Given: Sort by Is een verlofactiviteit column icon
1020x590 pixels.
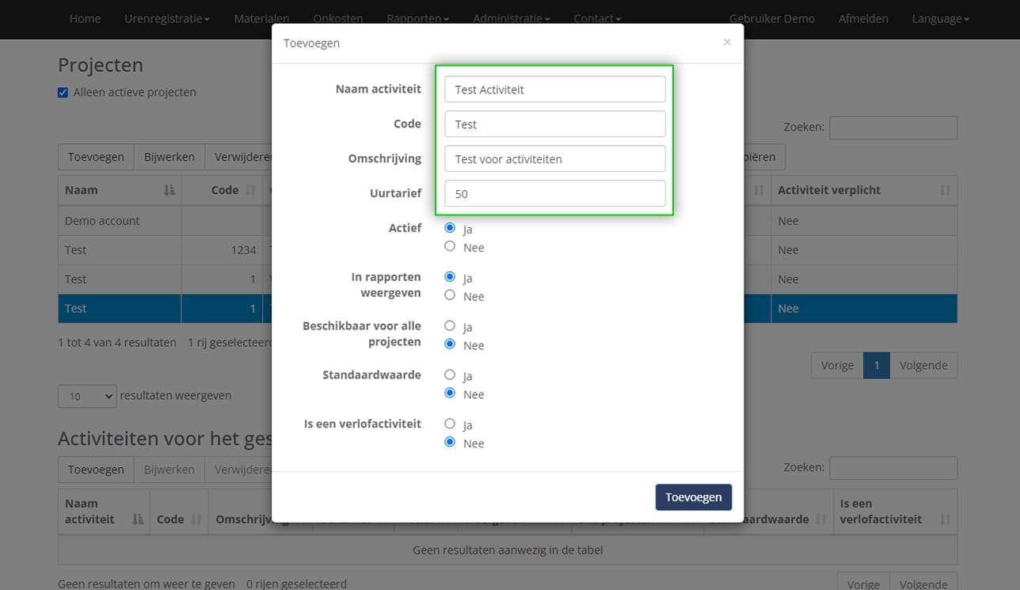Looking at the screenshot, I should pyautogui.click(x=945, y=520).
